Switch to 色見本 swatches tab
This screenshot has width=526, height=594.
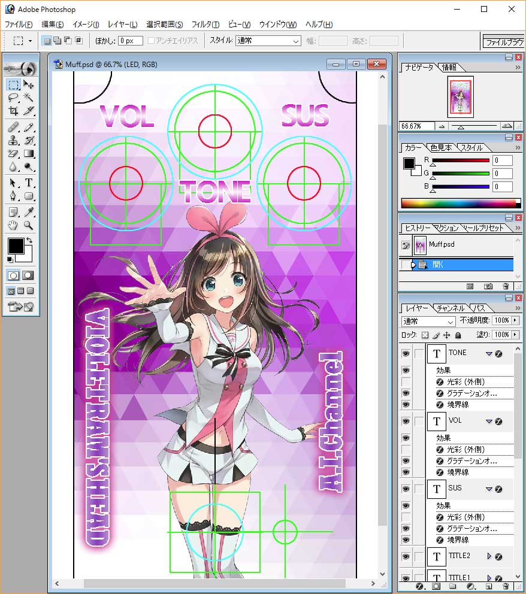[x=441, y=148]
